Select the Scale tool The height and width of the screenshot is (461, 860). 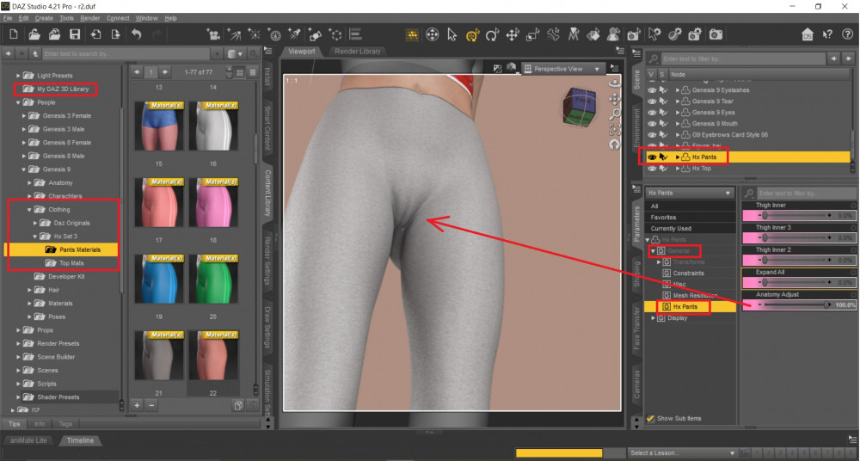click(x=532, y=34)
